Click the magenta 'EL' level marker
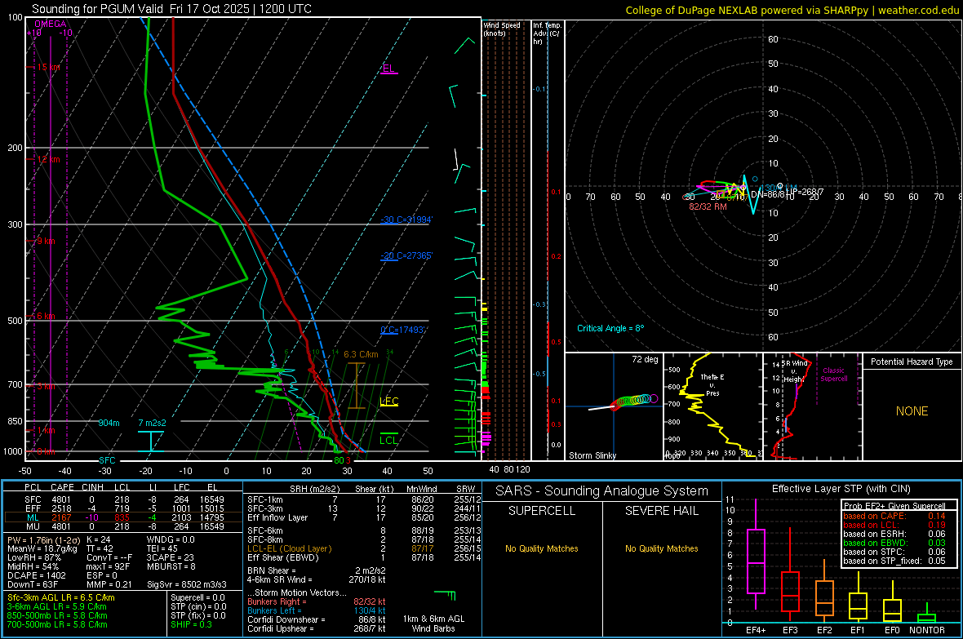This screenshot has height=639, width=963. point(388,69)
